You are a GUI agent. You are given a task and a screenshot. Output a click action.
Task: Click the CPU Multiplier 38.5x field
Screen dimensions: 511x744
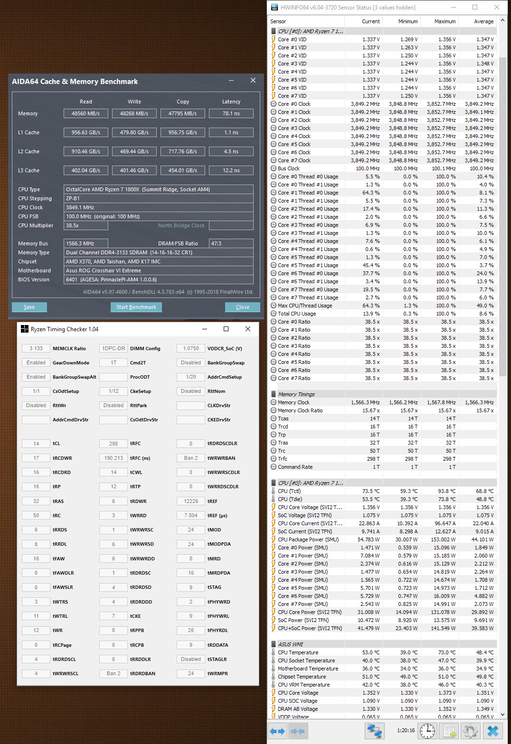pyautogui.click(x=86, y=225)
